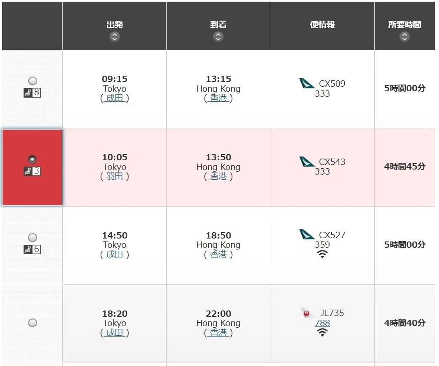439x366 pixels.
Task: Sort flights by arrival time arrows
Action: point(218,37)
